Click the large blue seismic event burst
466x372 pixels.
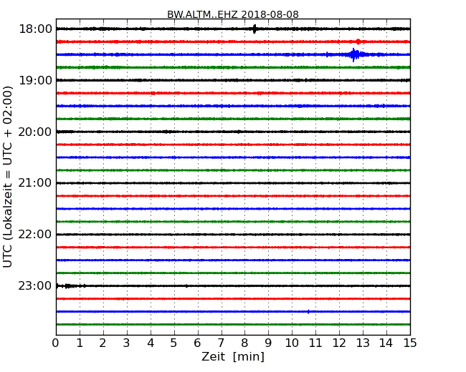[x=354, y=54]
